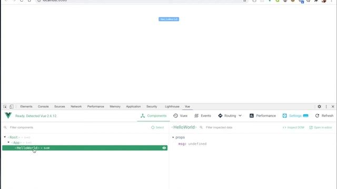Click the Vue logo in devtools
Viewport: 337px width, 189px height.
click(8, 115)
